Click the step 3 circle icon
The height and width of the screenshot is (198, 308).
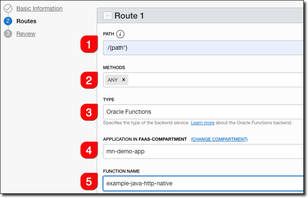point(8,34)
